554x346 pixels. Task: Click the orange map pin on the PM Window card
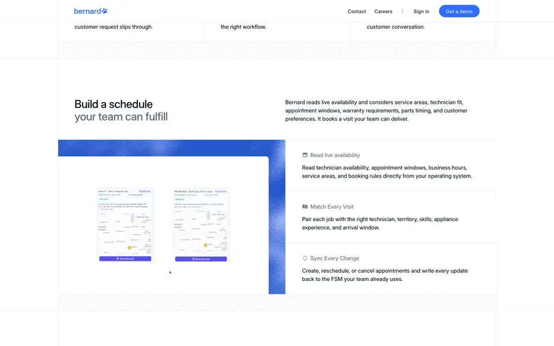(x=205, y=245)
